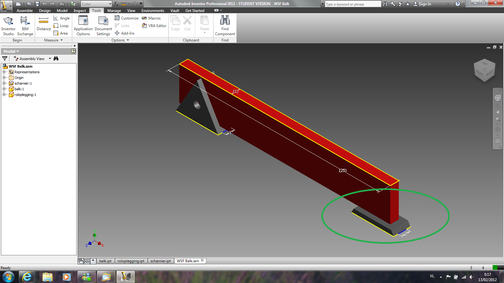
Task: Close the WSF Balk.iam document tab
Action: pyautogui.click(x=202, y=260)
